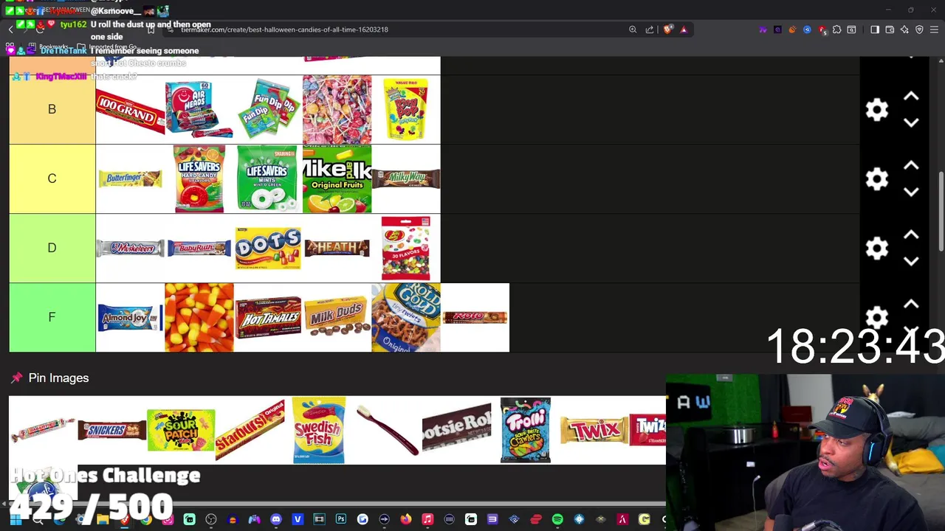The image size is (945, 531).
Task: Open Firefox from the taskbar
Action: [406, 520]
